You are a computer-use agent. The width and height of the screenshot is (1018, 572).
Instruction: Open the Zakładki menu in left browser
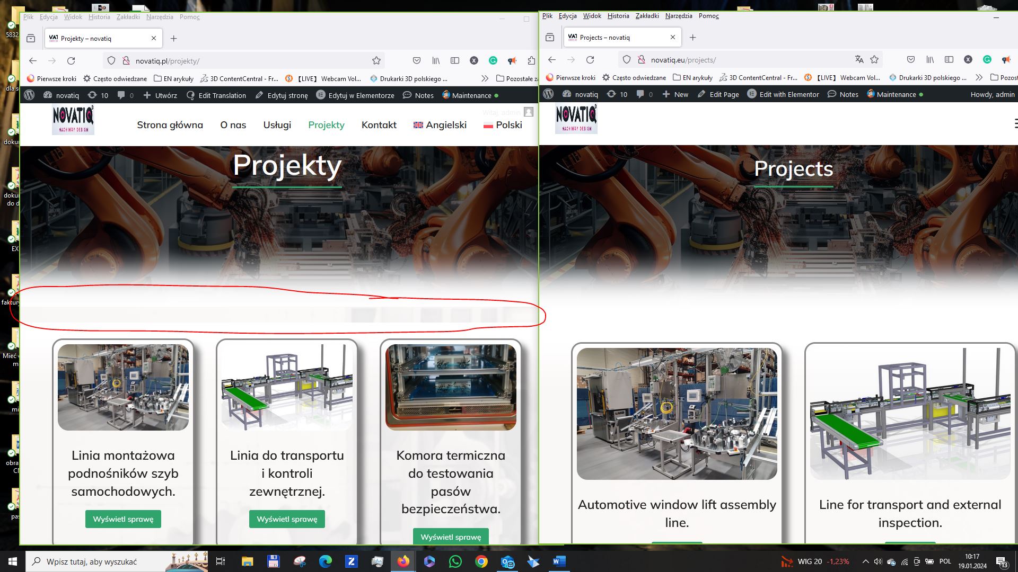point(128,17)
